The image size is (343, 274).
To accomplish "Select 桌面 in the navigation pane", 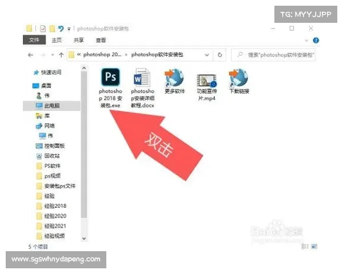I will point(42,86).
